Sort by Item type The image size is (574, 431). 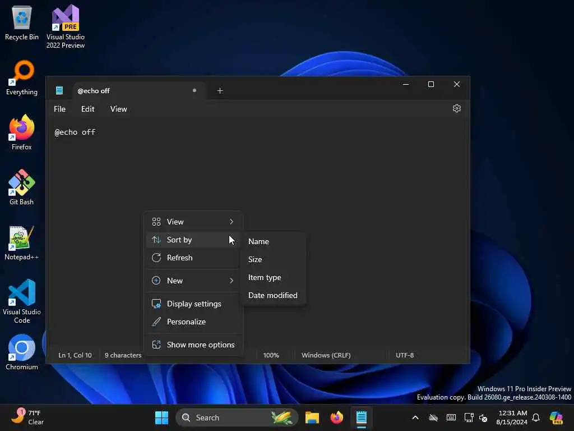point(274,277)
